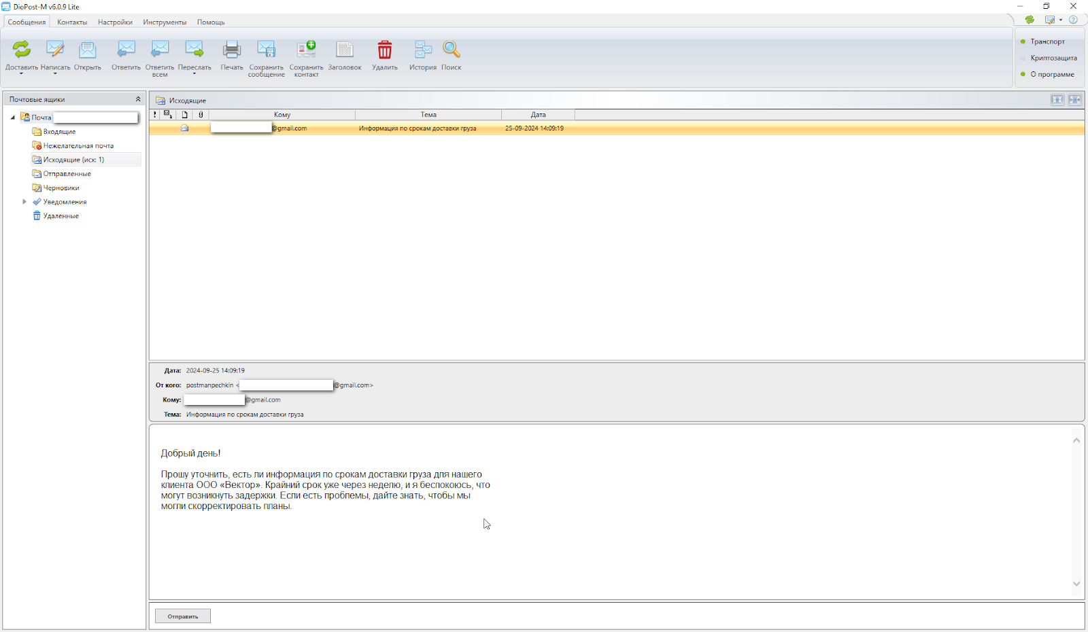1088x632 pixels.
Task: Click the green refresh icon in the quick bar
Action: [x=1030, y=20]
